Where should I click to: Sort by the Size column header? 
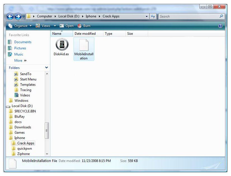point(137,34)
